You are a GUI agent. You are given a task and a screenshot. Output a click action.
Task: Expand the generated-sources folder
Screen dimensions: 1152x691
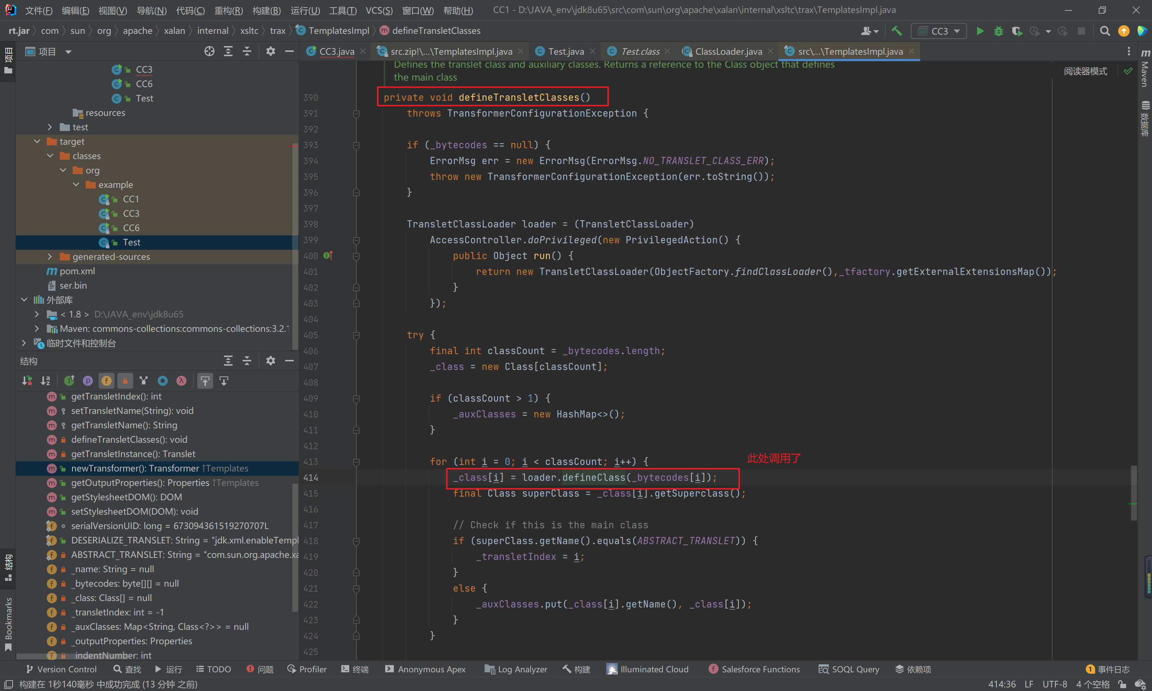point(50,257)
